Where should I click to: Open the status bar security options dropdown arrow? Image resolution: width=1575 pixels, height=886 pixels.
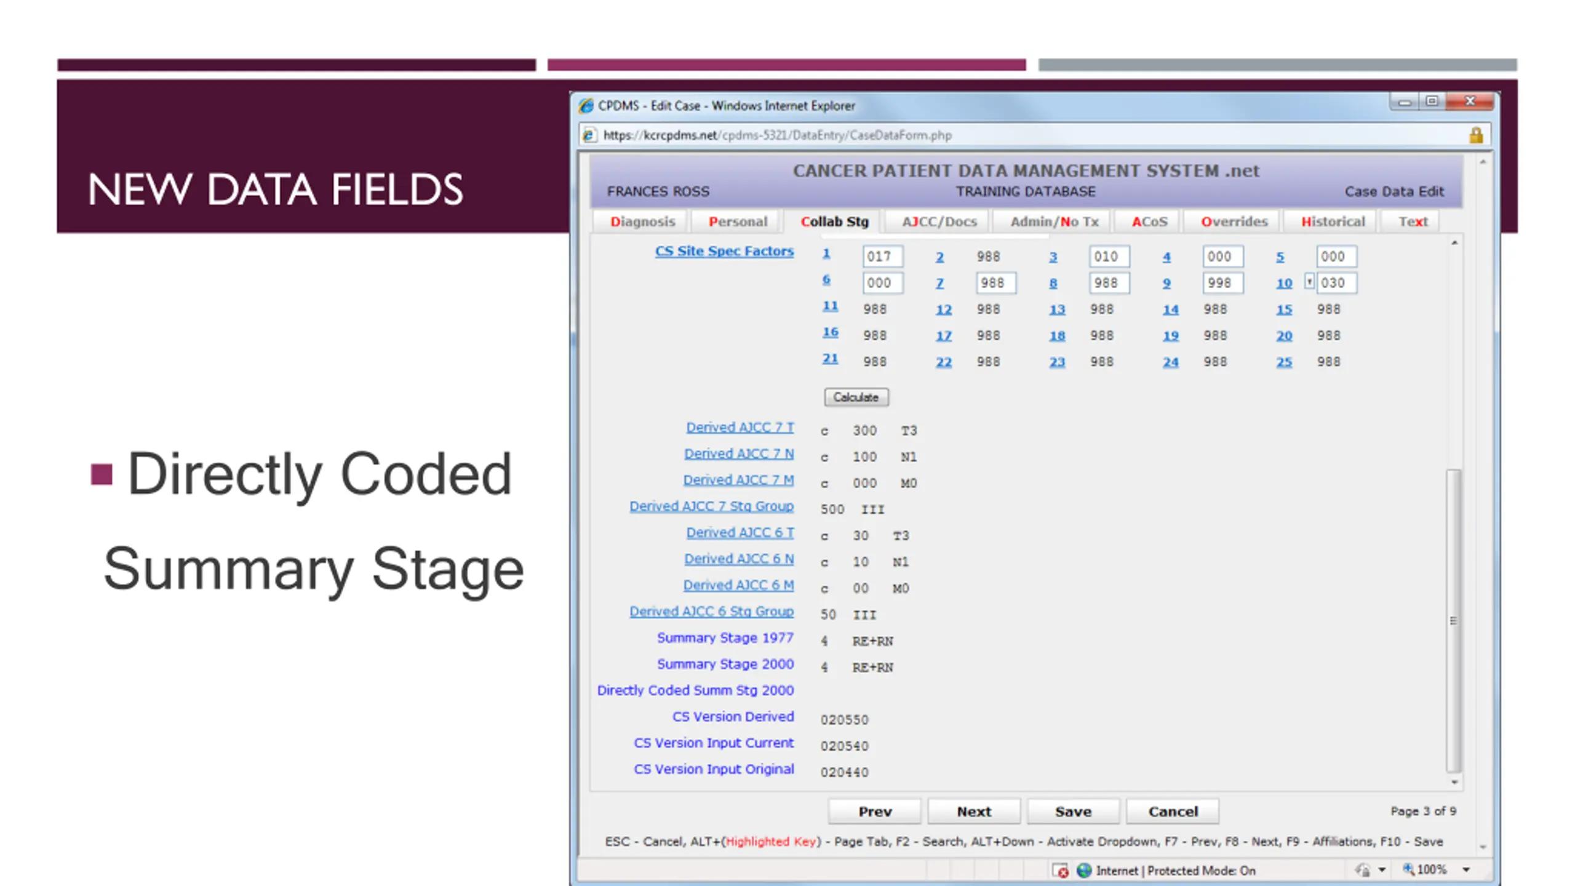point(1382,870)
